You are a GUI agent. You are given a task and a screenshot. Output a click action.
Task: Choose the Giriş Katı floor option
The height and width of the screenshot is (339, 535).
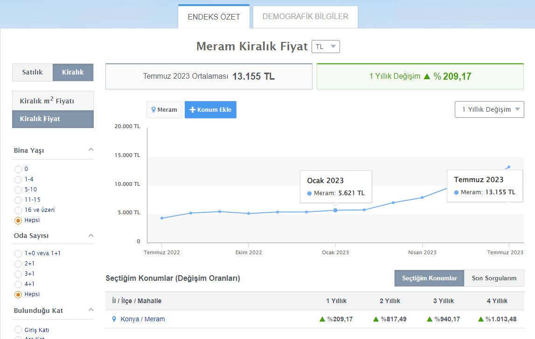tap(18, 330)
